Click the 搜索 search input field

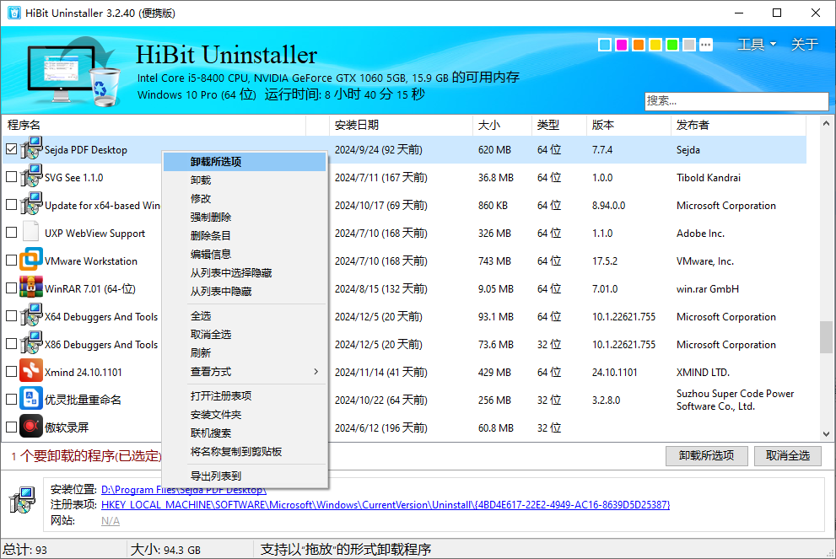[736, 101]
